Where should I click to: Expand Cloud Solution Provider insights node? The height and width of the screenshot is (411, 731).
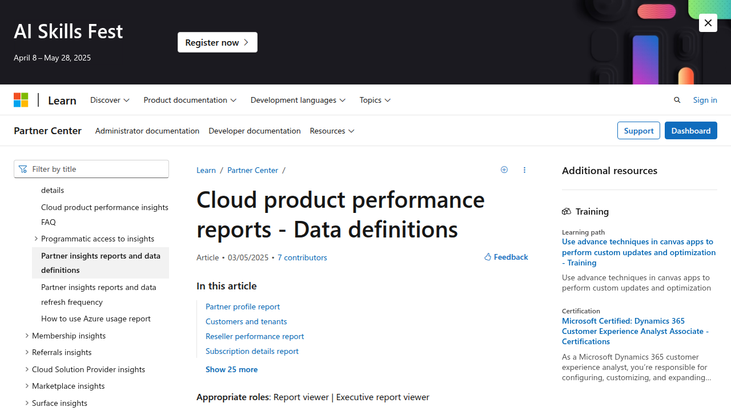pyautogui.click(x=27, y=369)
